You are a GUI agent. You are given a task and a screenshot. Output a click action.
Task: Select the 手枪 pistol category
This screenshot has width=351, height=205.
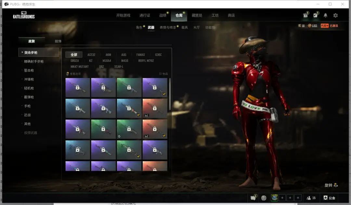pos(27,106)
